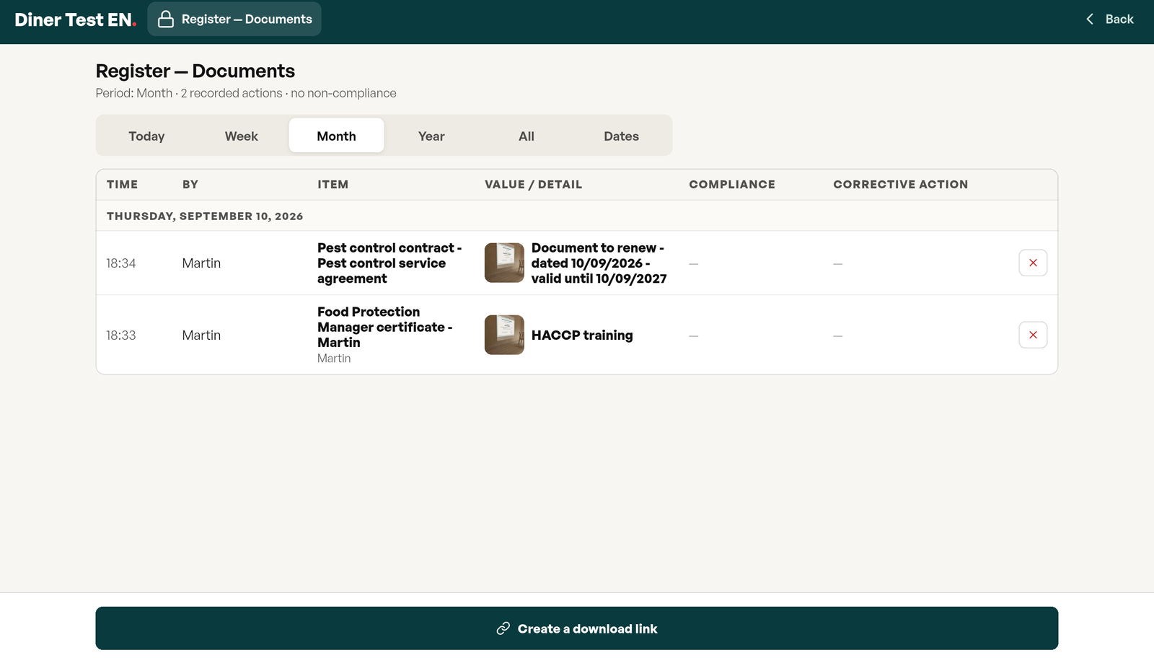Click 'Thursday, September 10, 2026' date header

pos(205,216)
